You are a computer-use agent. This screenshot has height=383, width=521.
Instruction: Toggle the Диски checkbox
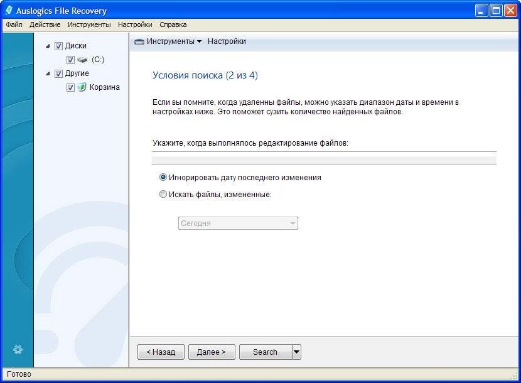pyautogui.click(x=58, y=46)
